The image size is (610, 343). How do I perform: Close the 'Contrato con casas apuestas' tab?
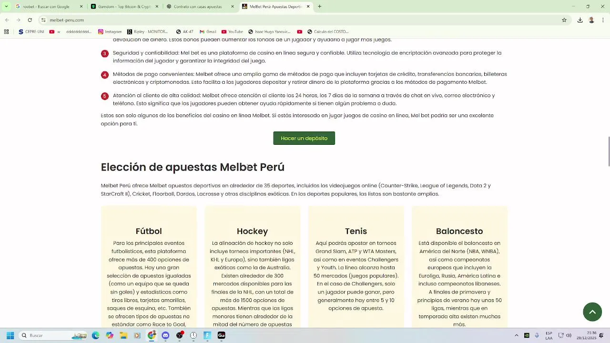coord(233,7)
